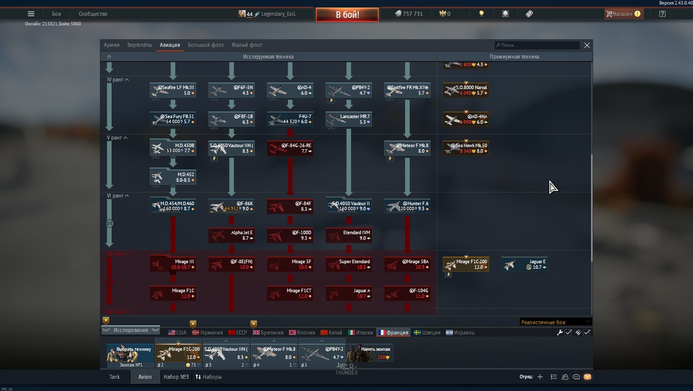This screenshot has width=693, height=391.
Task: Select the Alpha Jet E card
Action: point(232,235)
